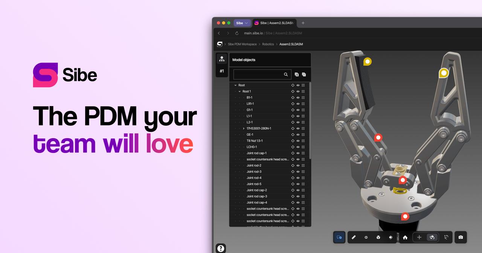Click the expand all nodes icon

coord(297,74)
